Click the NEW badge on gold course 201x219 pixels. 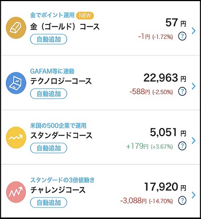(85, 15)
